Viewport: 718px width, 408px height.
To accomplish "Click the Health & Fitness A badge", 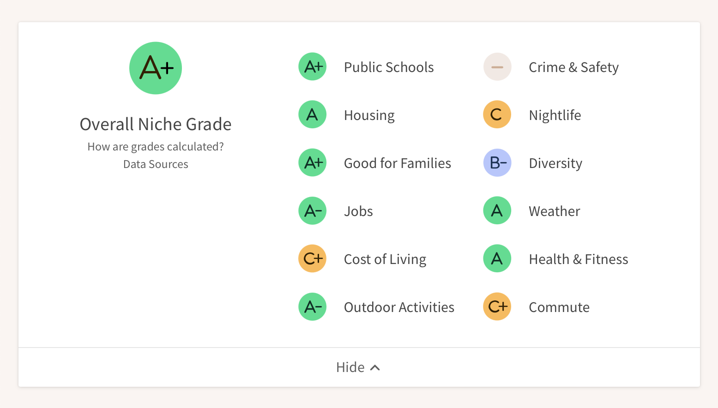I will [x=497, y=258].
